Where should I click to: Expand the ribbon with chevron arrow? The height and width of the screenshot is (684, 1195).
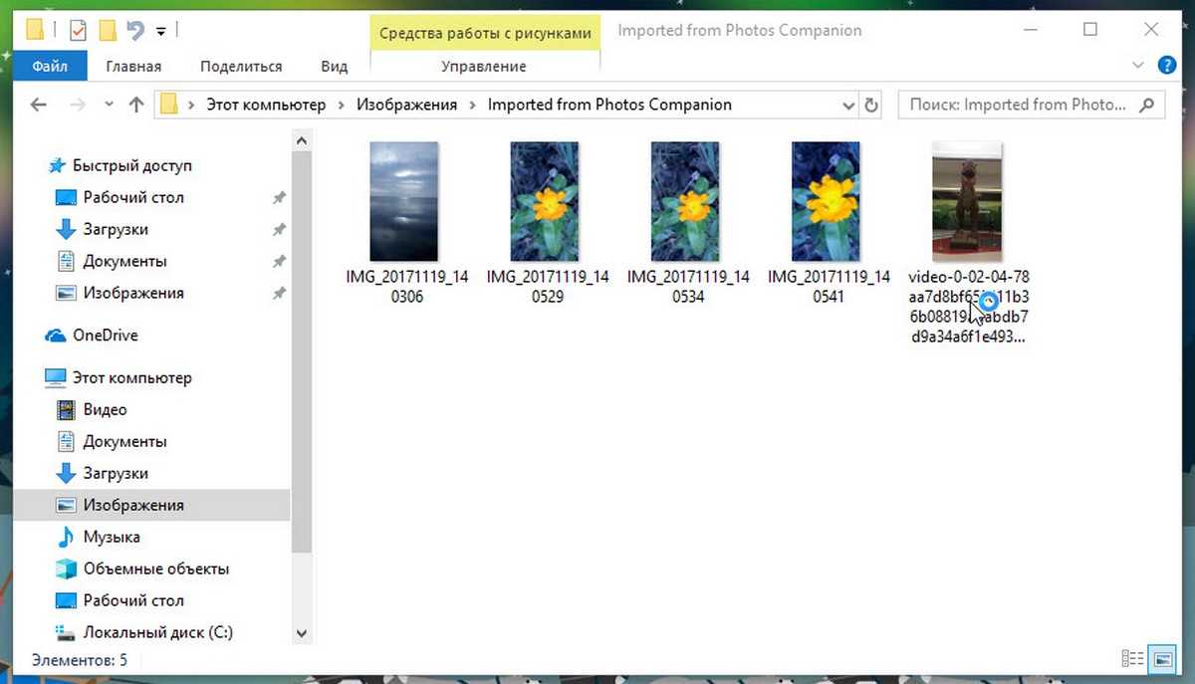point(1139,66)
